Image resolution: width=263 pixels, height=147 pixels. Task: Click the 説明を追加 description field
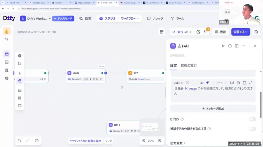tap(178, 55)
